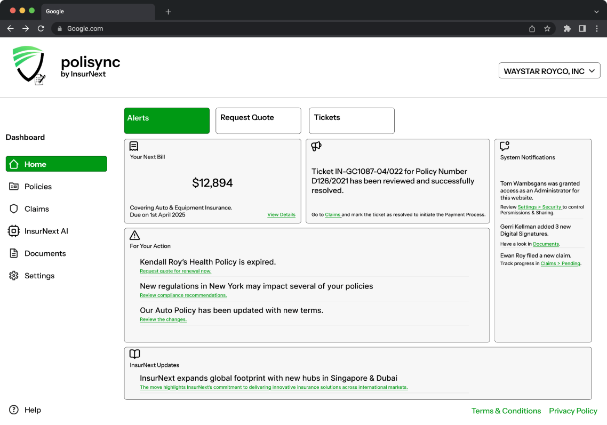
Task: Click Request quote for renewal now
Action: pos(175,271)
